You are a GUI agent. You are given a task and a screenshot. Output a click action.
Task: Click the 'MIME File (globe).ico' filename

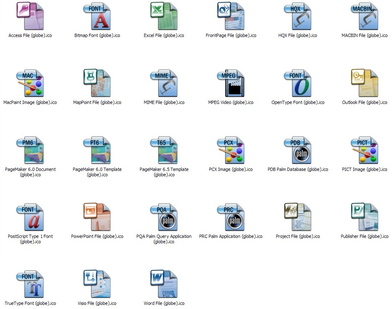tap(164, 103)
